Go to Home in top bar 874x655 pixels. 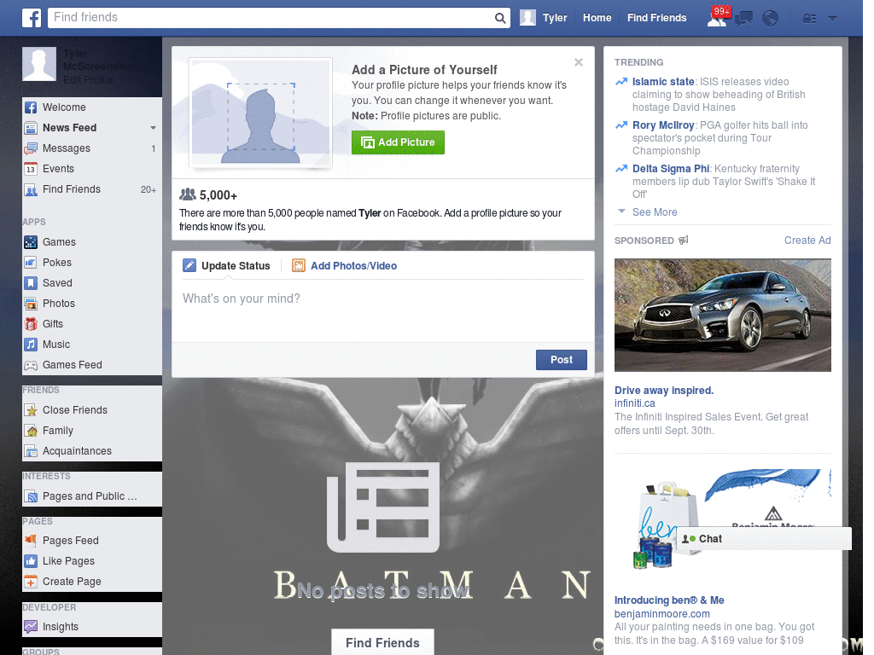click(x=597, y=18)
